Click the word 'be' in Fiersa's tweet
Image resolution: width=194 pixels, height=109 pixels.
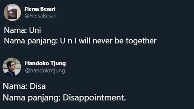point(119,41)
